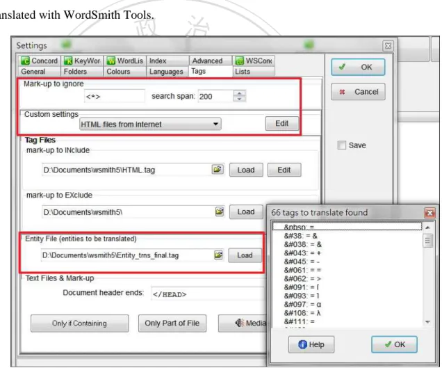The image size is (442, 368).
Task: Switch to the Index tab
Action: click(167, 61)
